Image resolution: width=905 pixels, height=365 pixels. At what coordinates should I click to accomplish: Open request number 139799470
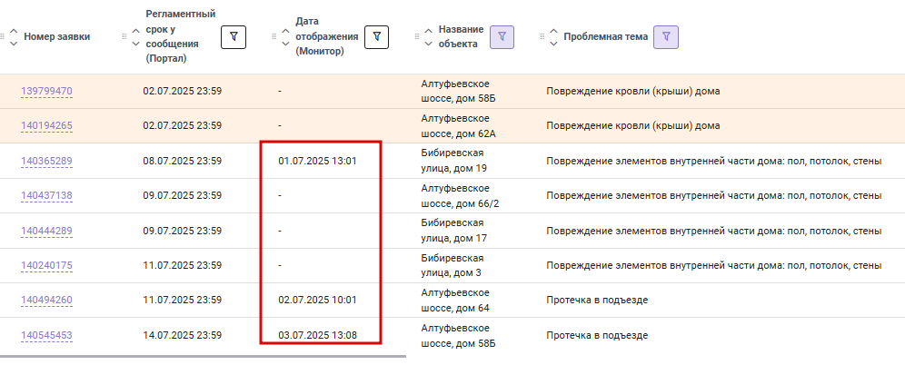tap(46, 91)
